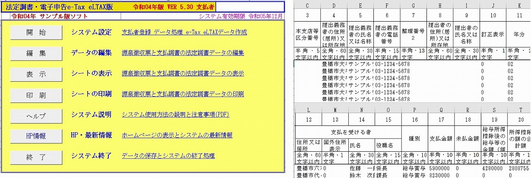The image size is (531, 178).
Task: Open link 源泉徴収票と支払調書の法定調書データの印刷
Action: [183, 94]
